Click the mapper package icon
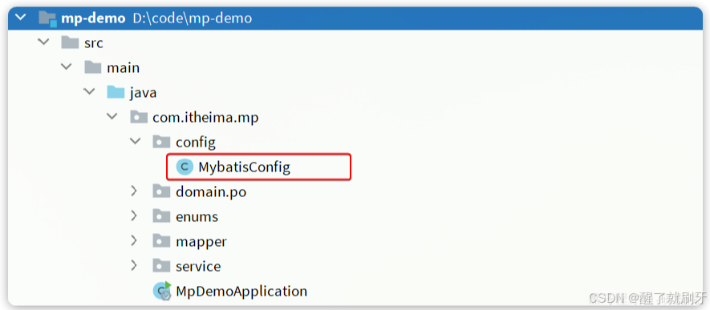 (x=161, y=241)
